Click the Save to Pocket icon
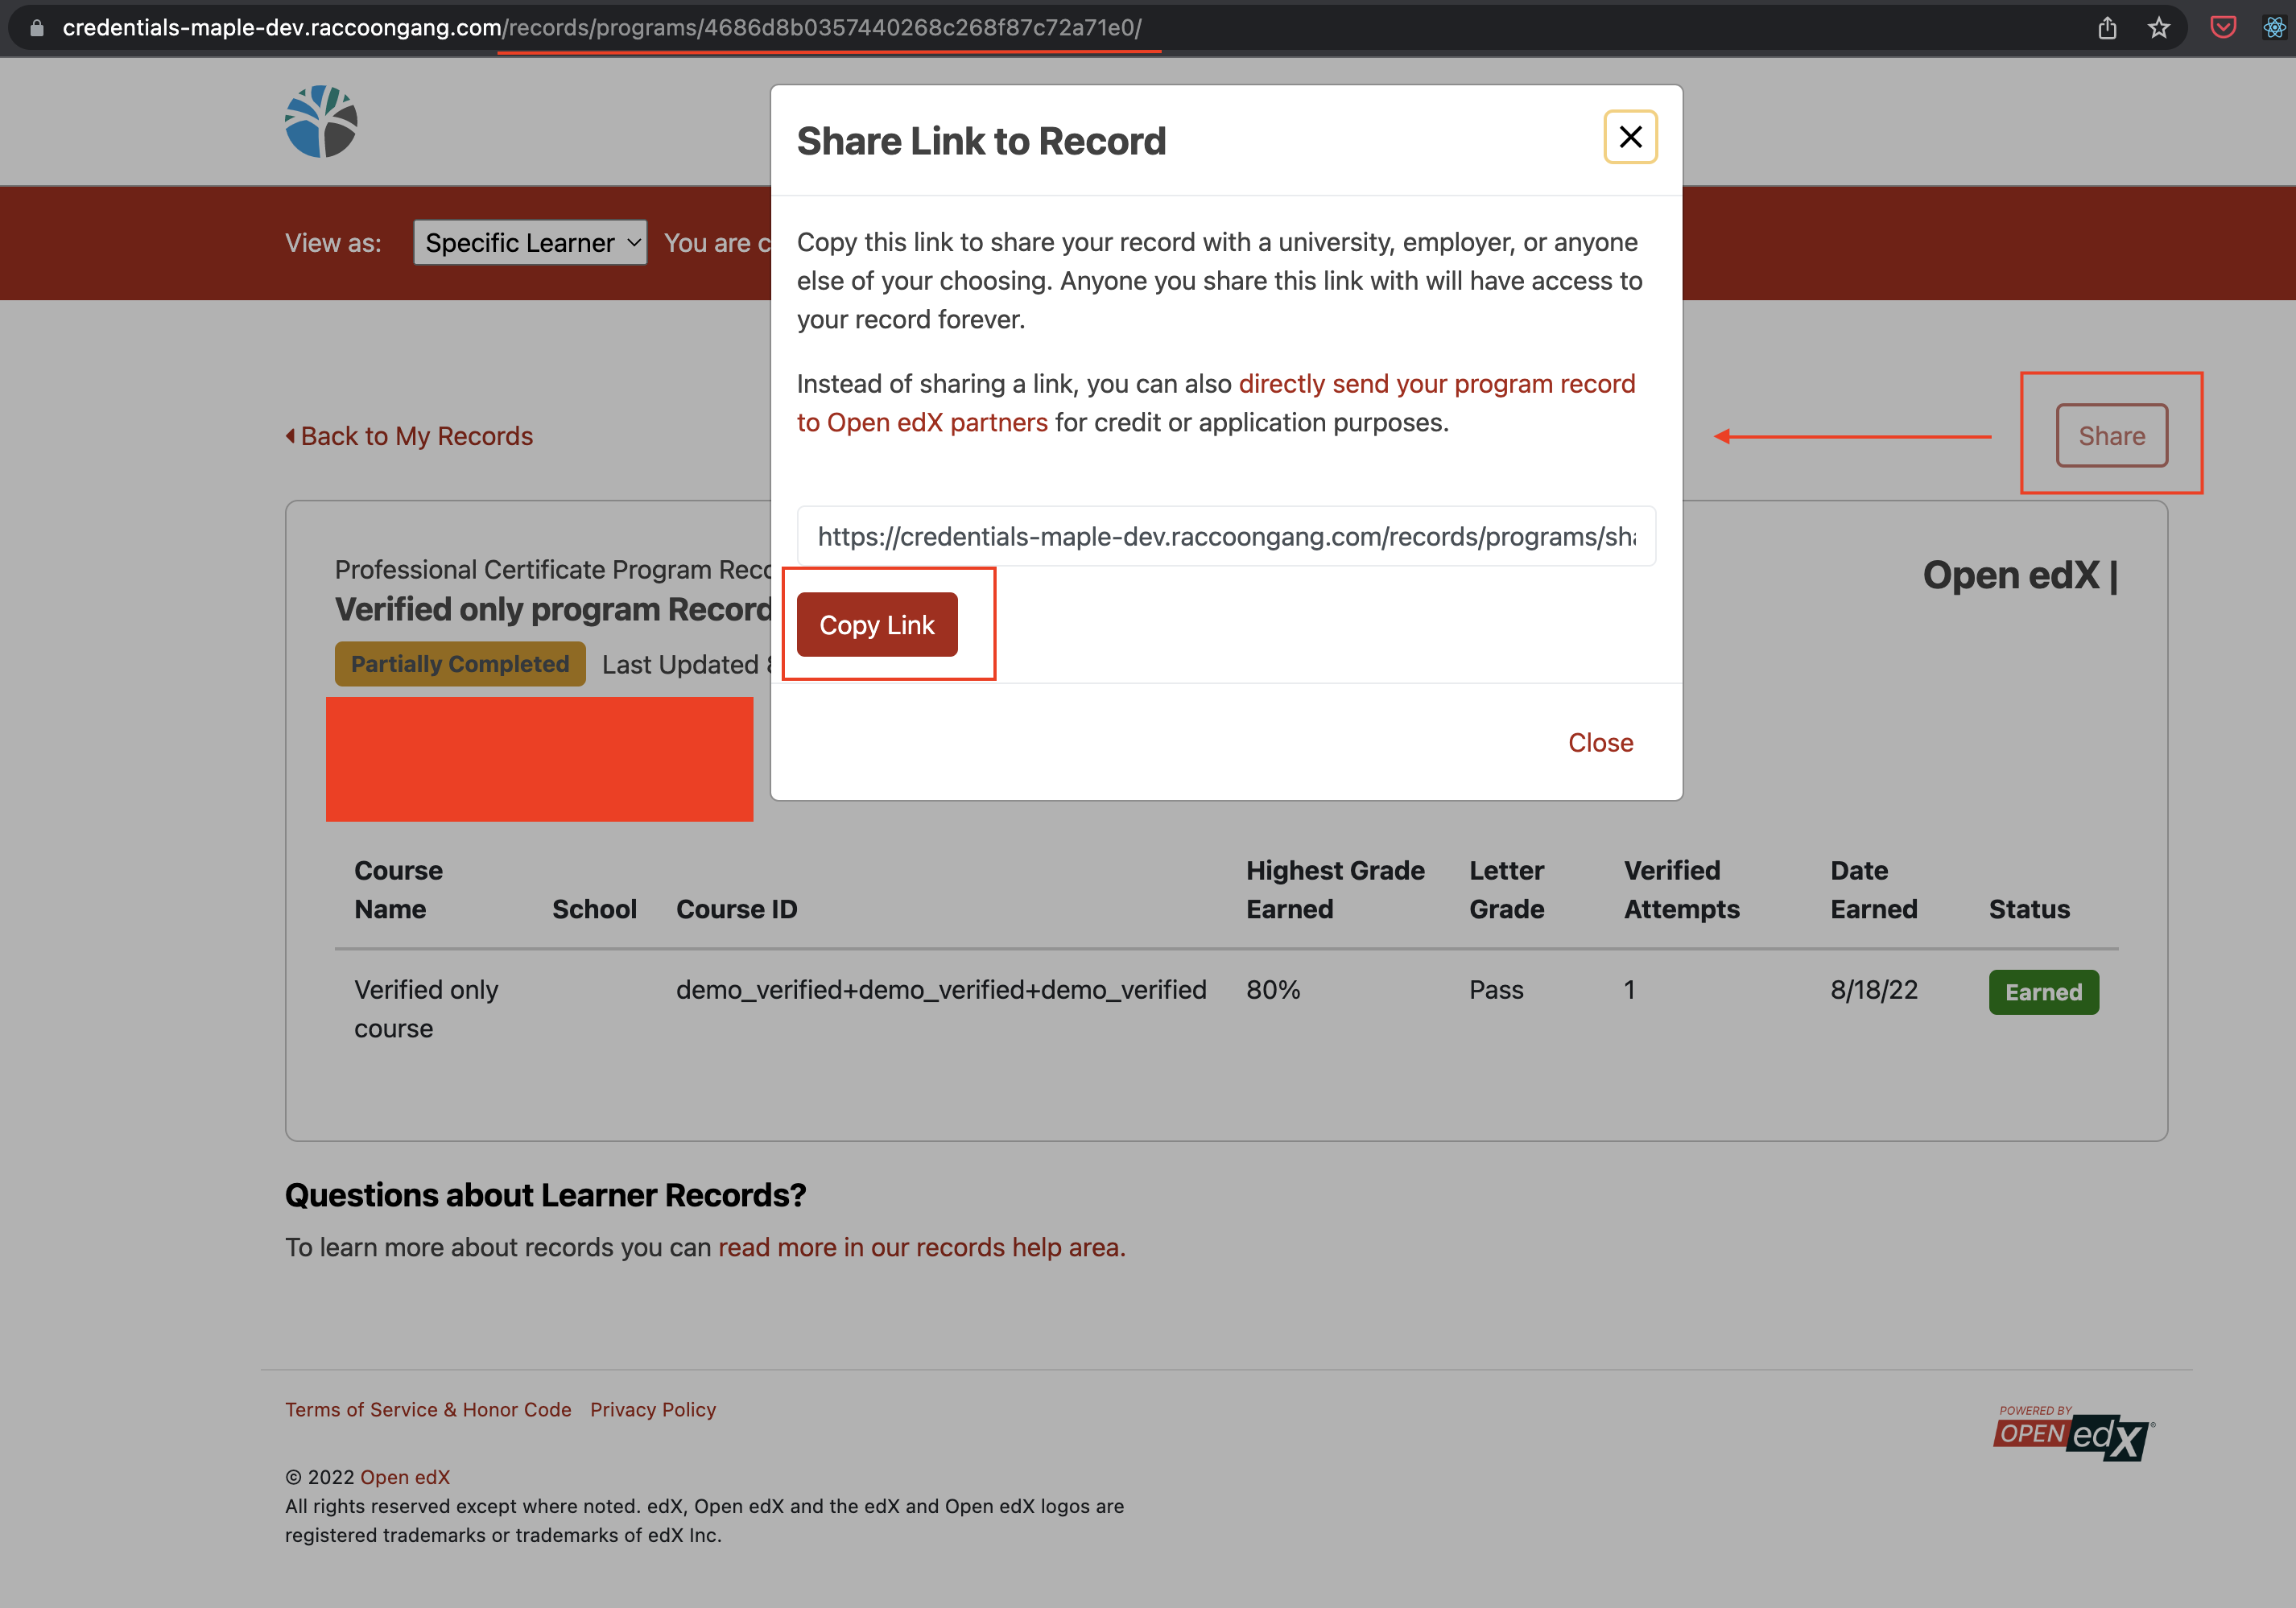2296x1608 pixels. pyautogui.click(x=2222, y=27)
